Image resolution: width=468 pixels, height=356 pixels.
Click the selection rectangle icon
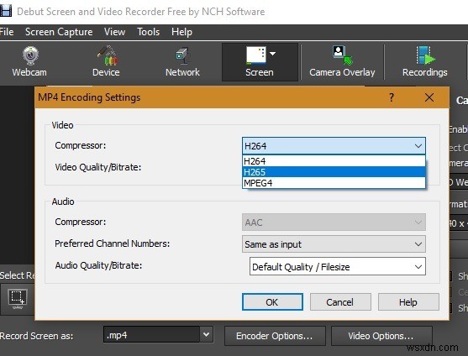point(18,298)
